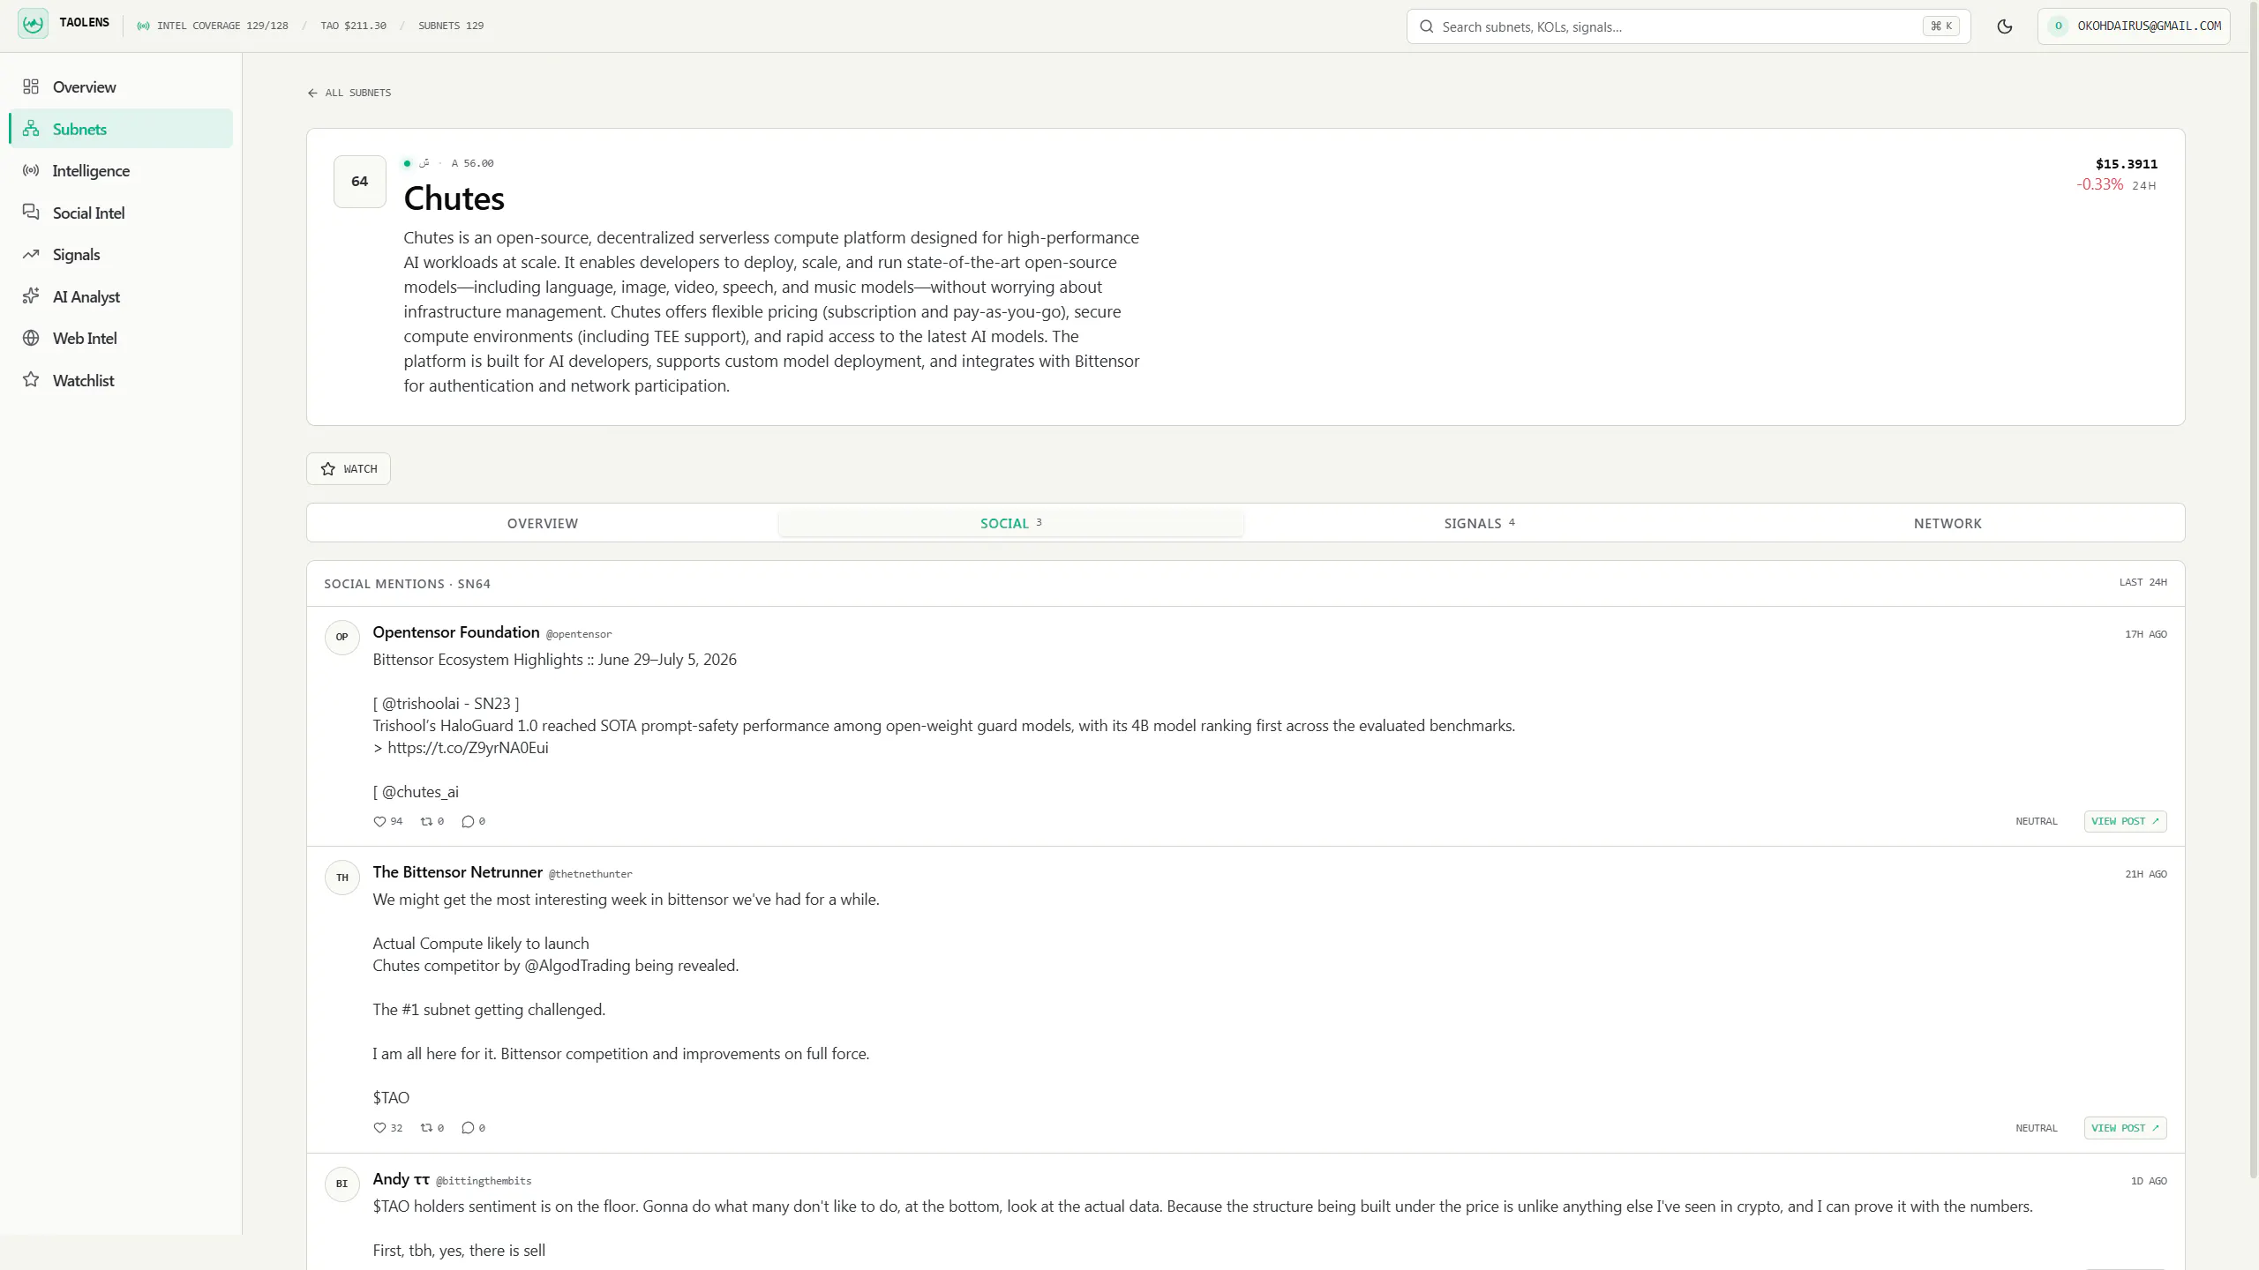This screenshot has height=1270, width=2259.
Task: Select the Social tab
Action: point(1011,523)
